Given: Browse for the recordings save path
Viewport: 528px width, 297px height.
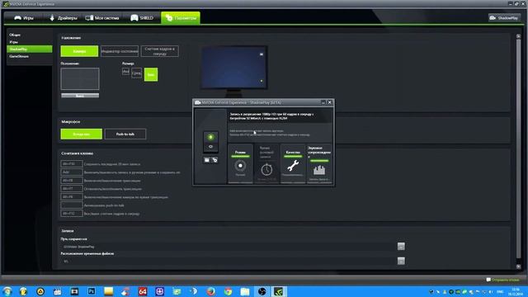Looking at the screenshot, I should [x=401, y=247].
